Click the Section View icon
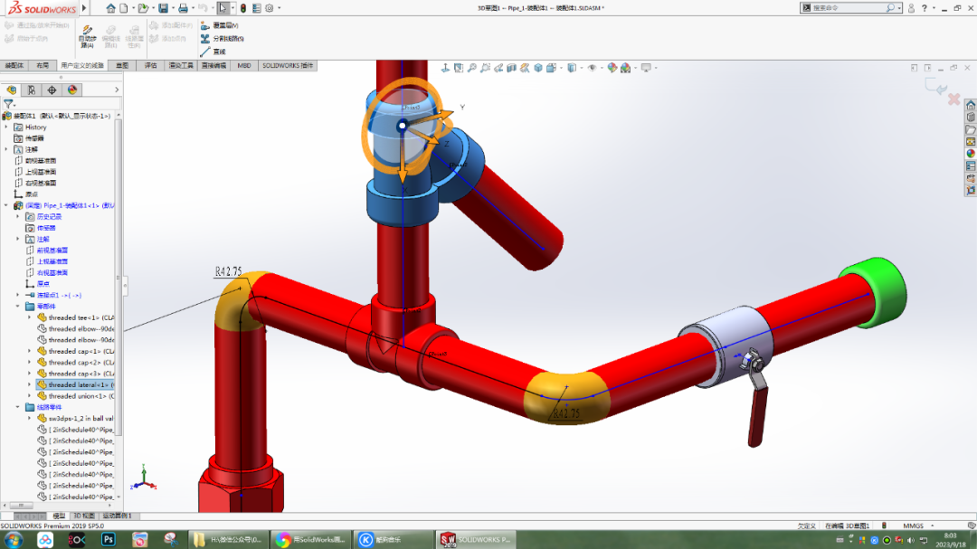977x549 pixels. [x=511, y=68]
